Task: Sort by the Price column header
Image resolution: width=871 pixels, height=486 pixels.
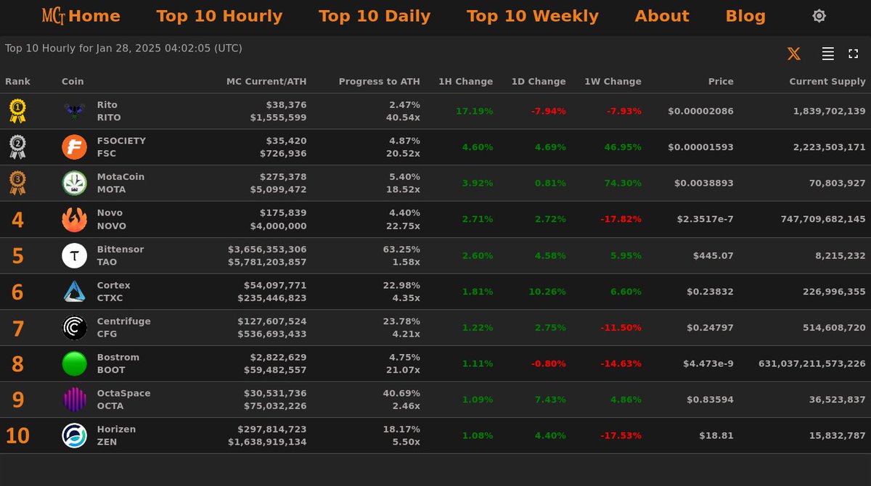Action: 721,82
